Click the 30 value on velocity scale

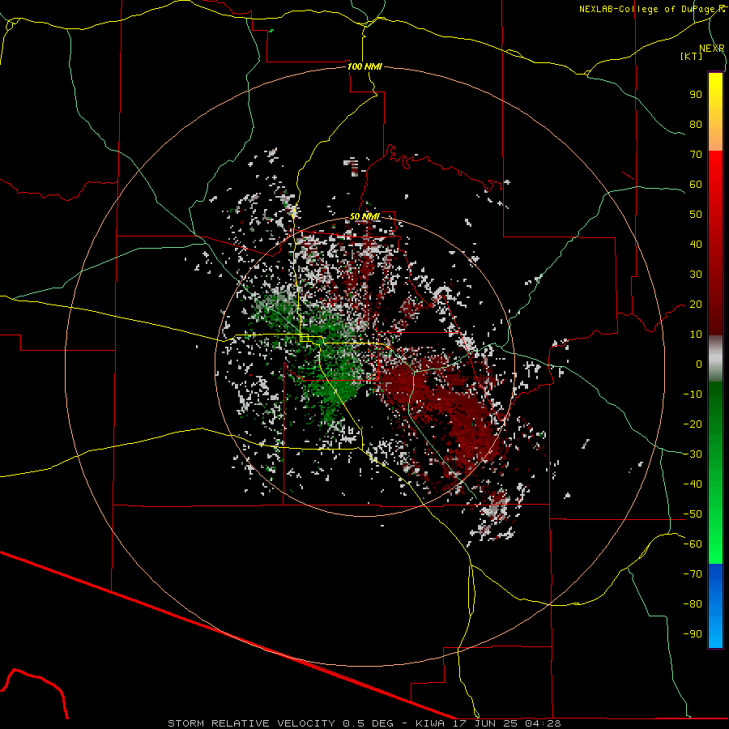click(x=696, y=275)
